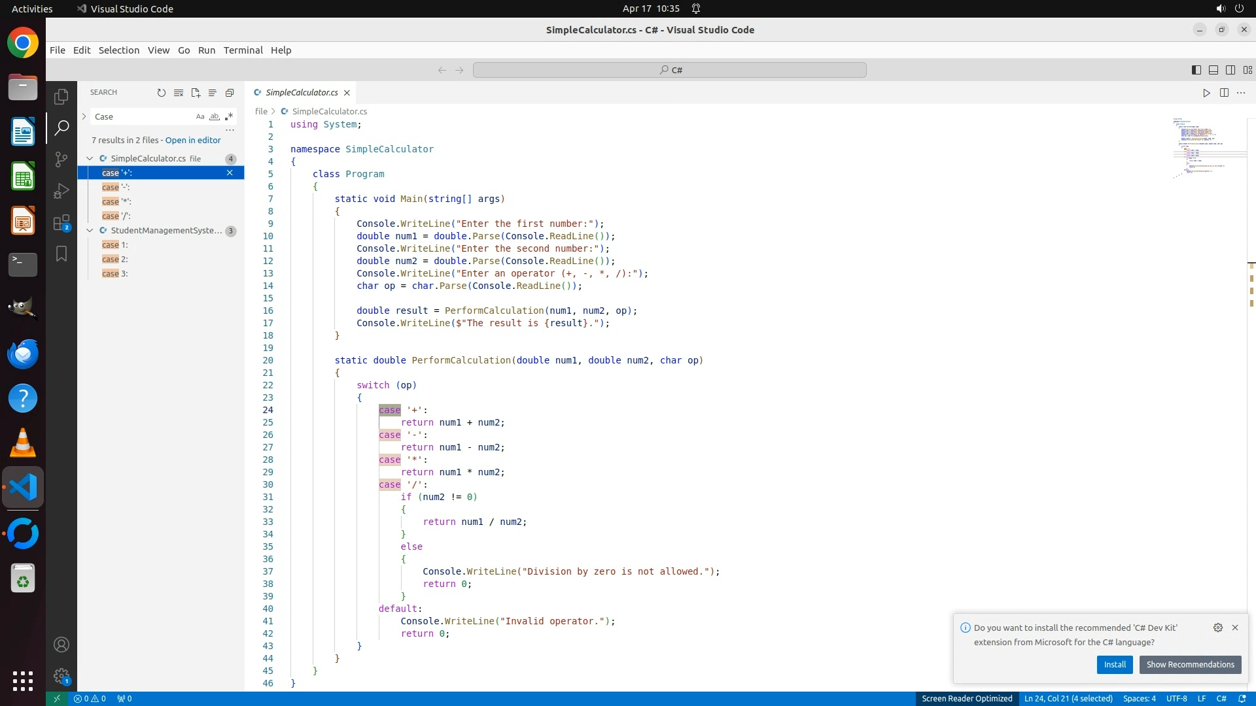The width and height of the screenshot is (1256, 706).
Task: Toggle Match Whole Word option
Action: (x=215, y=116)
